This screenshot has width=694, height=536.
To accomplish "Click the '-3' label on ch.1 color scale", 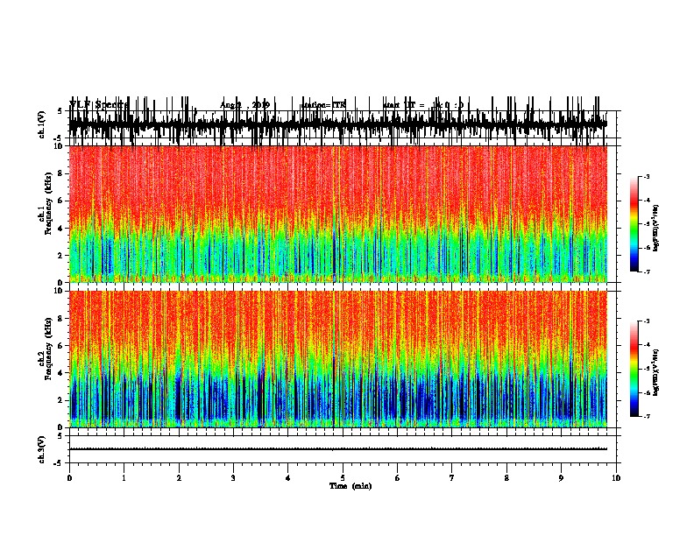I will 646,177.
